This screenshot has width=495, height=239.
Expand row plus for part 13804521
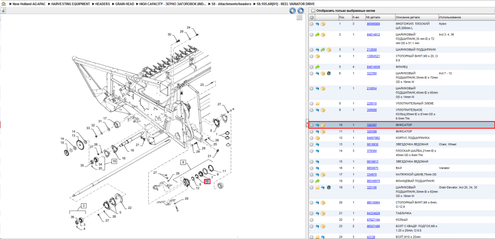tap(311, 56)
